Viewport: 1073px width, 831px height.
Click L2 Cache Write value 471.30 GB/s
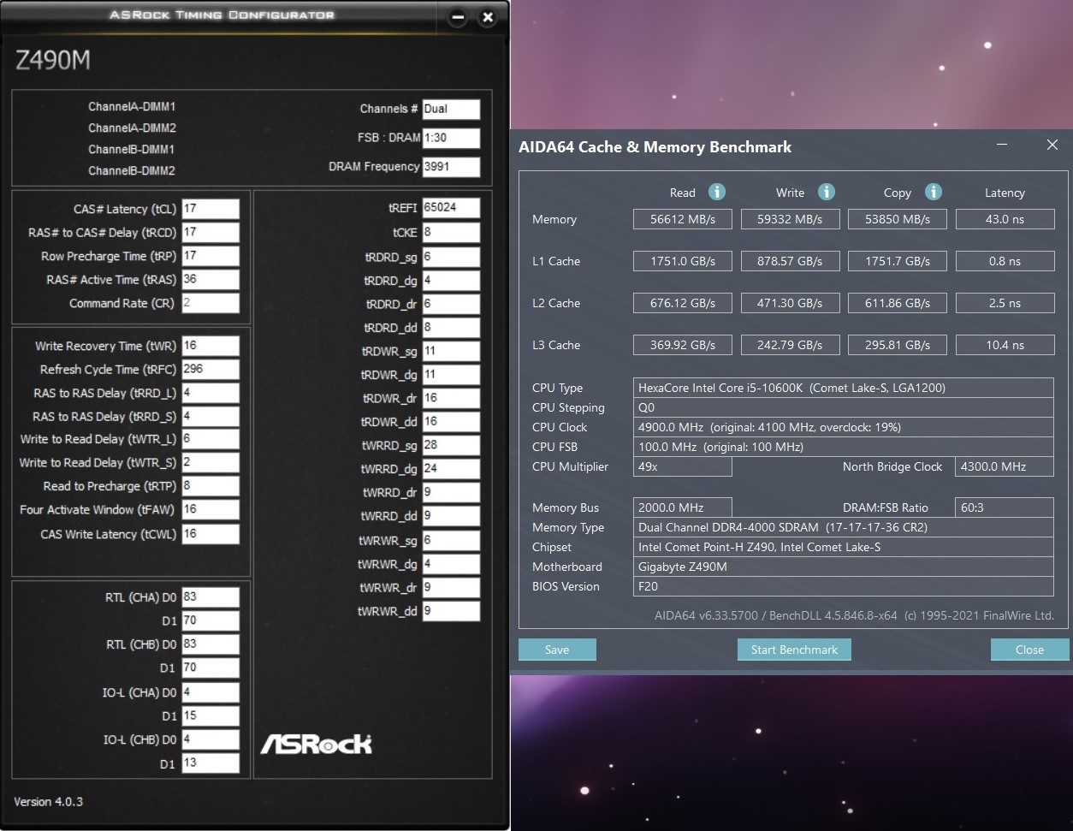[790, 303]
